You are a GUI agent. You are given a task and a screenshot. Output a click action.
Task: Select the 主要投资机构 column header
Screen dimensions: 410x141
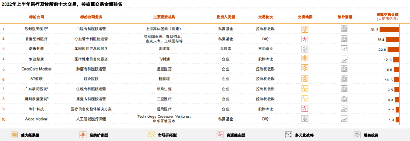(164, 17)
